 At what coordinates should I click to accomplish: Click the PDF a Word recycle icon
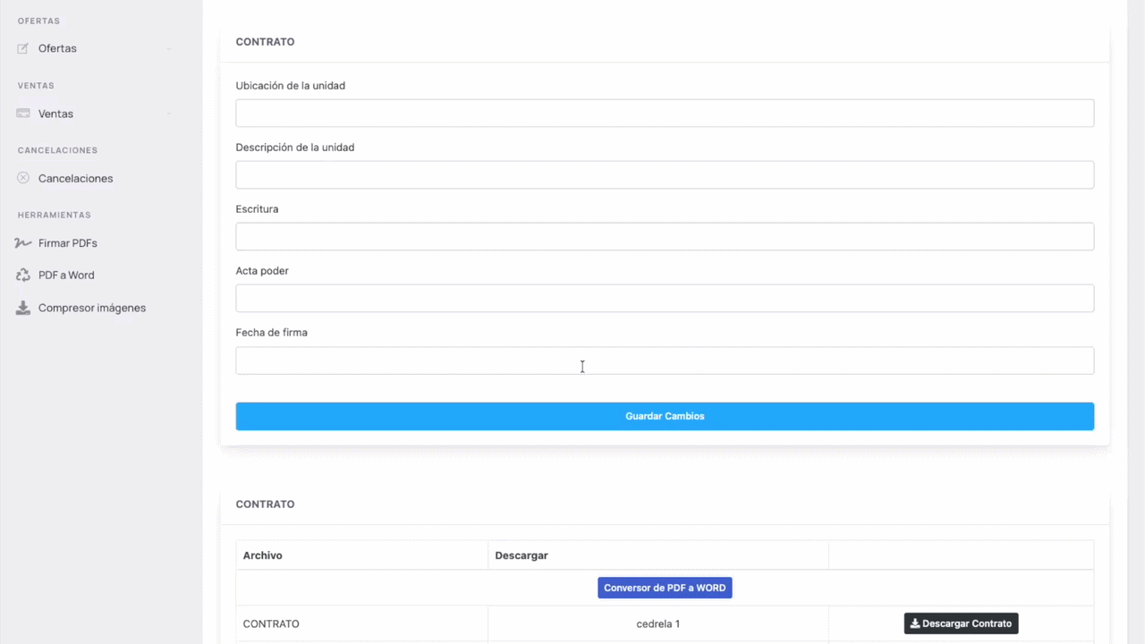point(23,275)
